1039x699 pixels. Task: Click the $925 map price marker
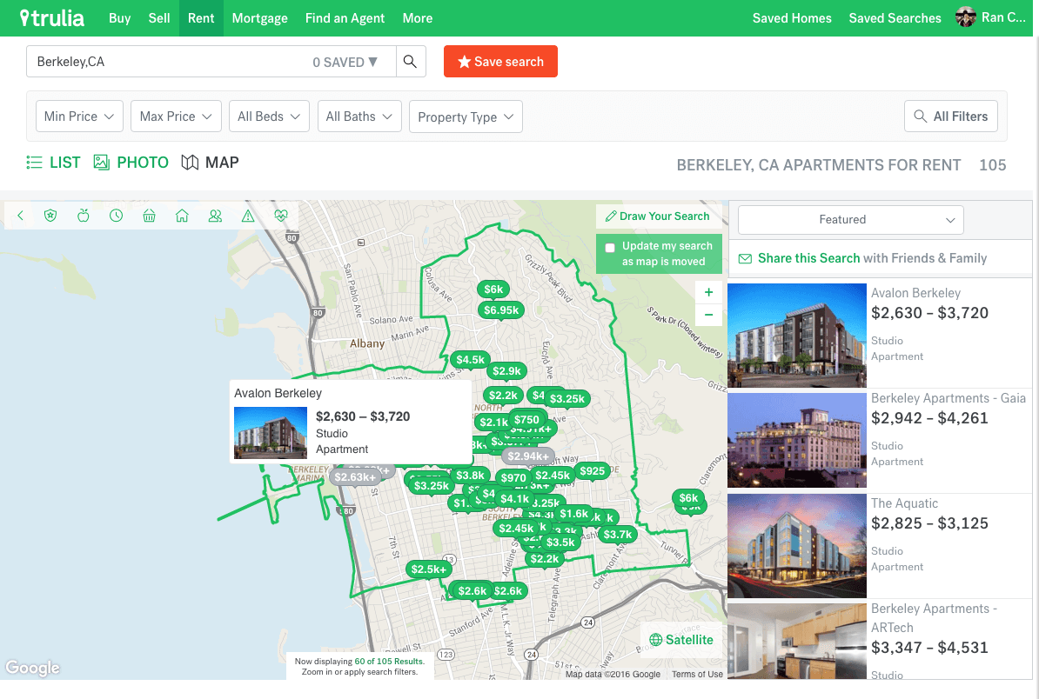(592, 470)
